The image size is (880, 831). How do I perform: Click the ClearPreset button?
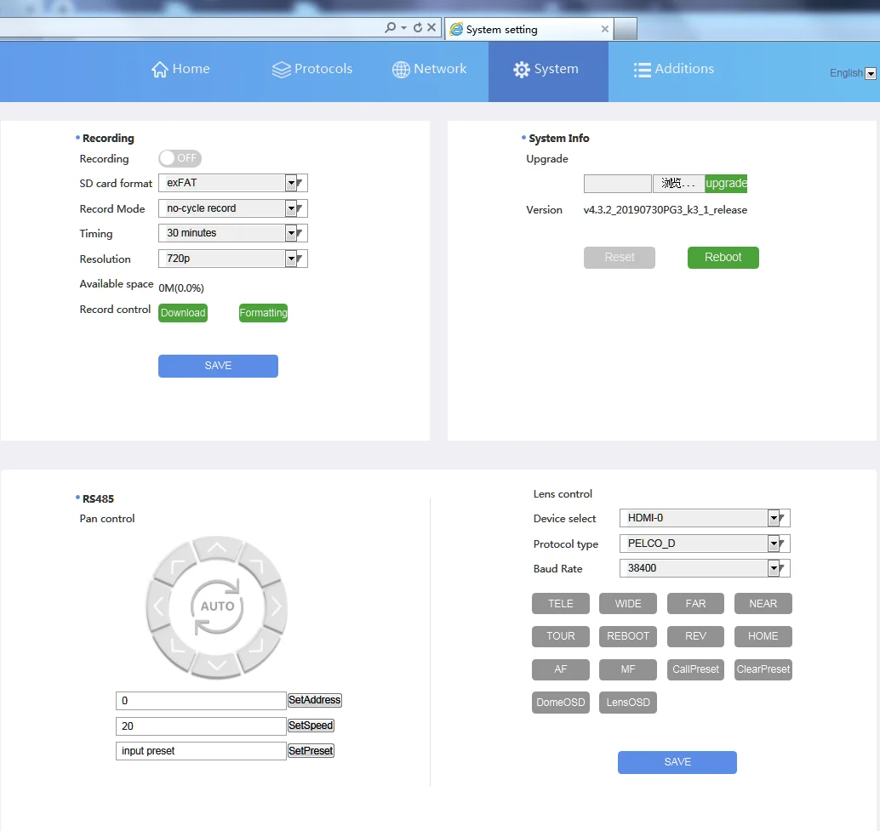(763, 669)
